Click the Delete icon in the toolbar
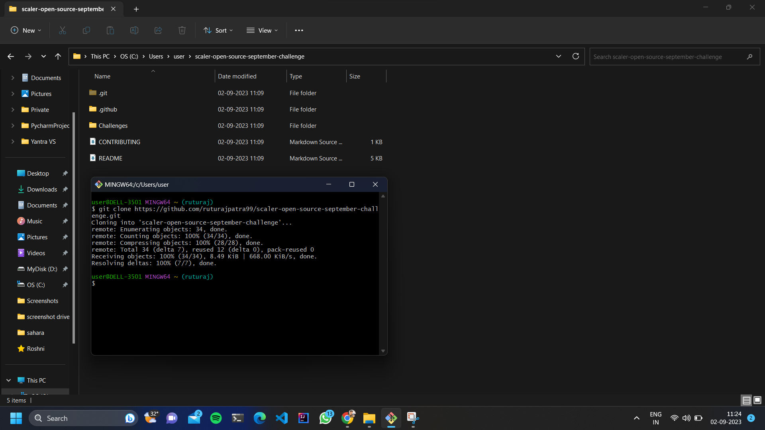The height and width of the screenshot is (430, 765). 182,30
